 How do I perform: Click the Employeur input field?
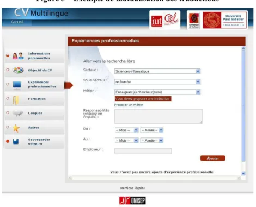(x=143, y=151)
